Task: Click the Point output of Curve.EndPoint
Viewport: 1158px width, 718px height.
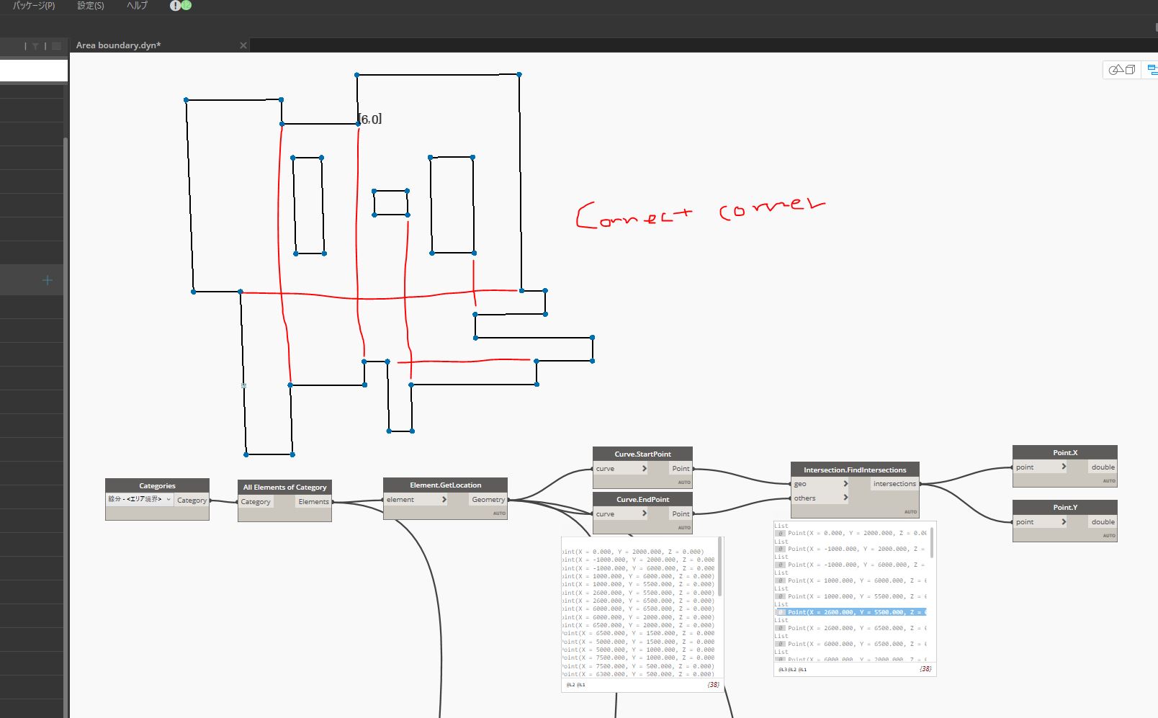Action: pos(681,514)
